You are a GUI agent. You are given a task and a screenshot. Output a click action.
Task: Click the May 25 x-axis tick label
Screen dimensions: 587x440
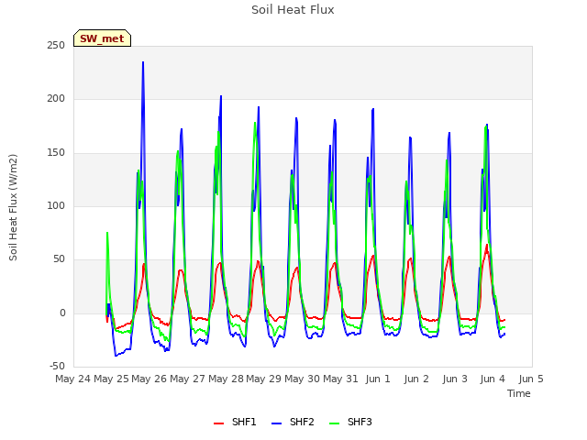[111, 379]
